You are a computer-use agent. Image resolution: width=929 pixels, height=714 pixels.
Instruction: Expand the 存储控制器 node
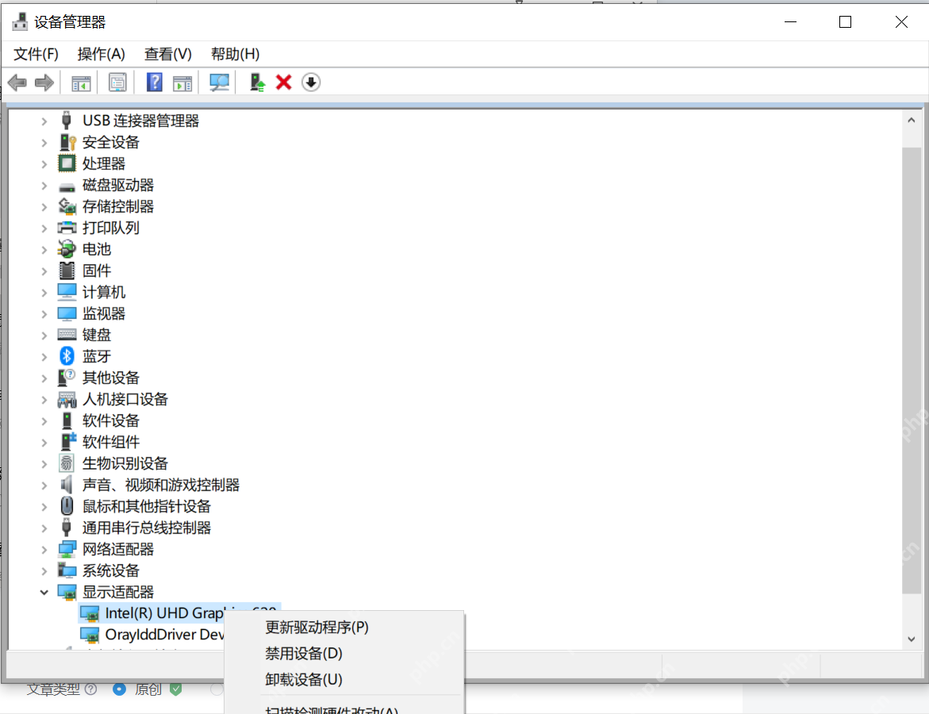pyautogui.click(x=44, y=207)
